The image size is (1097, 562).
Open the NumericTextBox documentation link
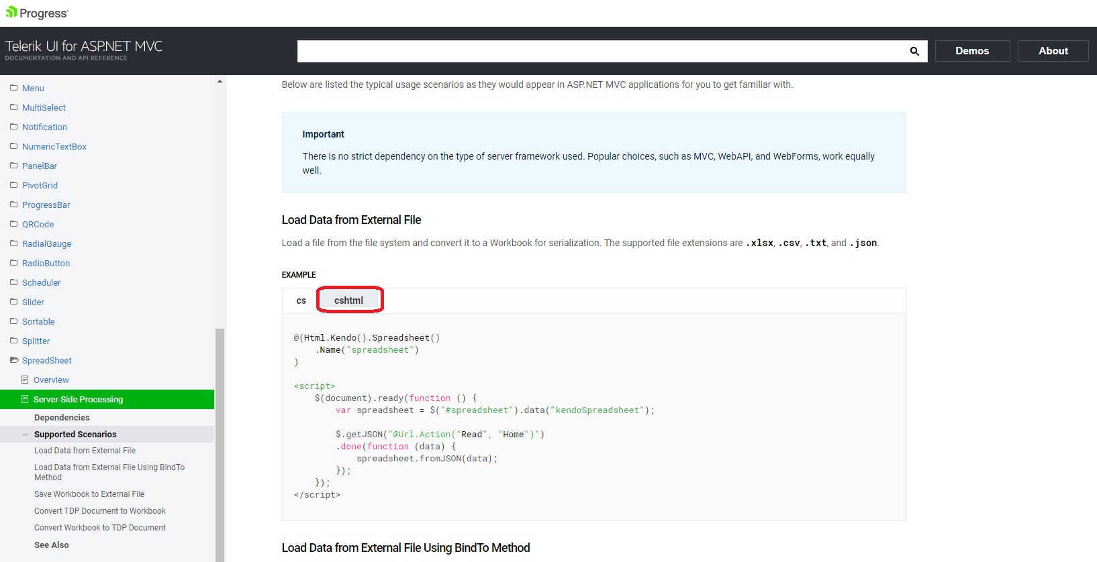pos(54,146)
